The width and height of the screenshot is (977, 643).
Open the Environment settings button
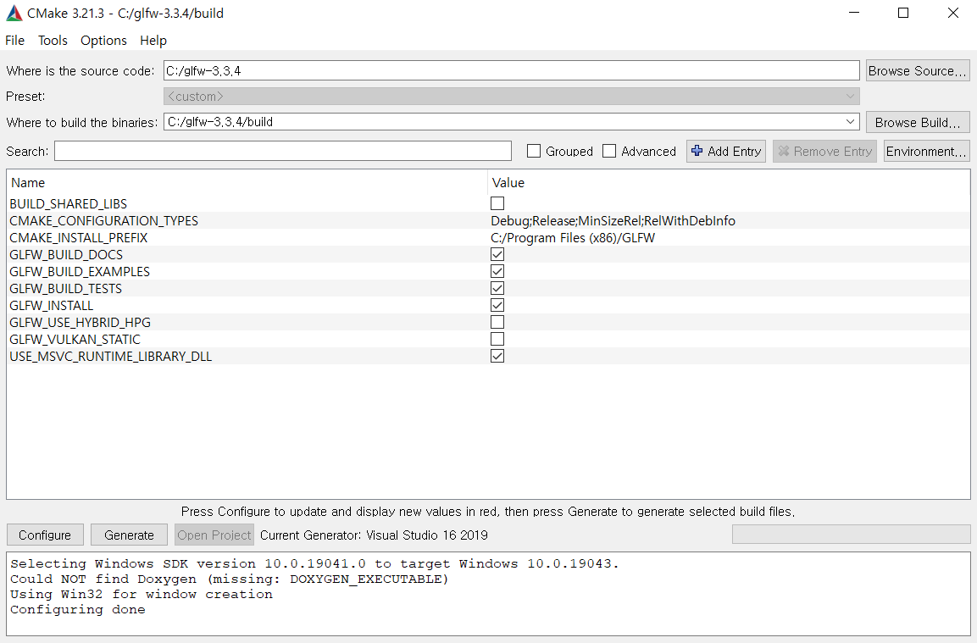click(x=926, y=152)
